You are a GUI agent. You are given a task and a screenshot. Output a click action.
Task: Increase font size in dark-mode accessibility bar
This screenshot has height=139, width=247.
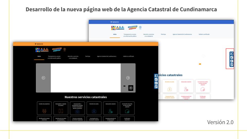pos(156,80)
